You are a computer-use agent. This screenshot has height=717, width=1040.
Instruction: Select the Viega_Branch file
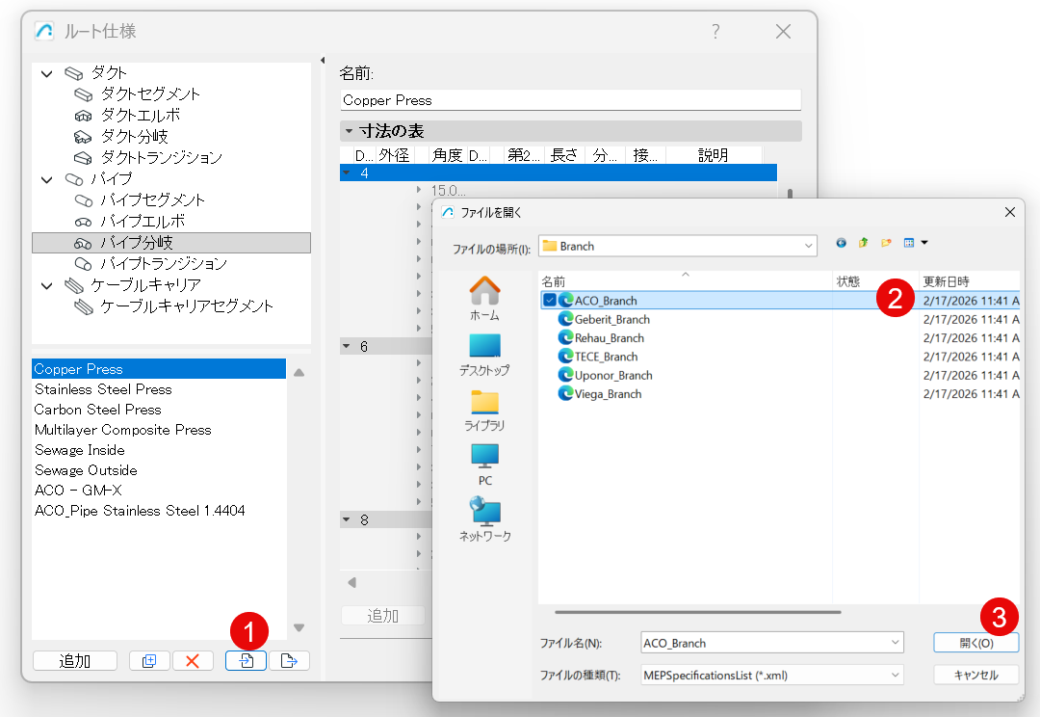click(609, 394)
